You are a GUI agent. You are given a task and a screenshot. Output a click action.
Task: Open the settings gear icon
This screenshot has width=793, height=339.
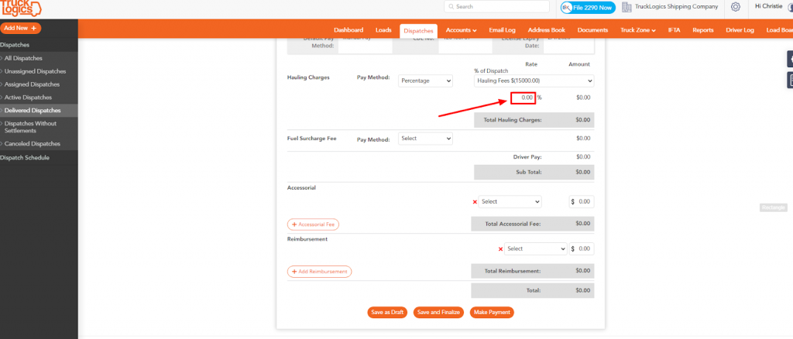click(736, 7)
